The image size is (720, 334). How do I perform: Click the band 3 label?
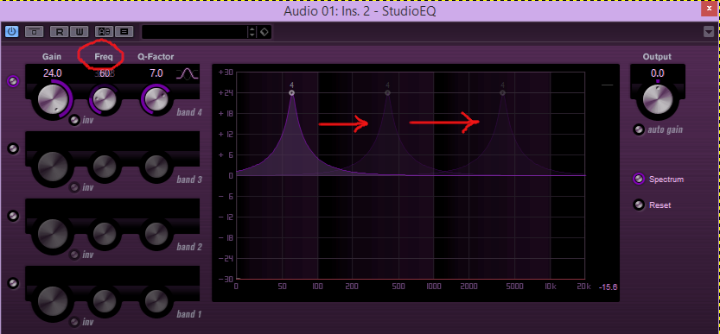[x=189, y=180]
